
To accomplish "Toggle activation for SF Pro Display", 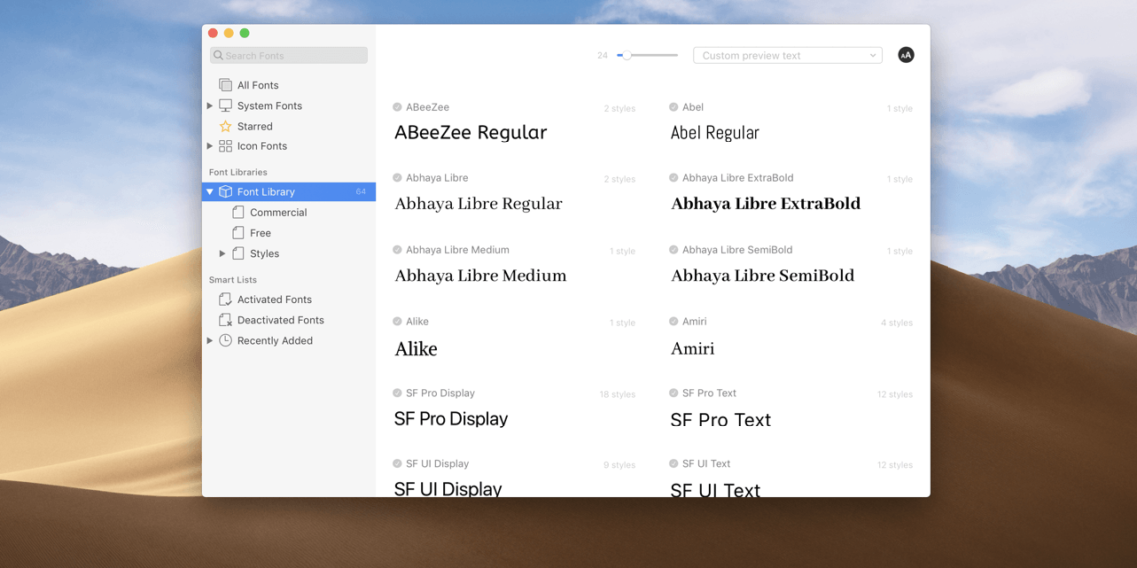I will pyautogui.click(x=397, y=392).
